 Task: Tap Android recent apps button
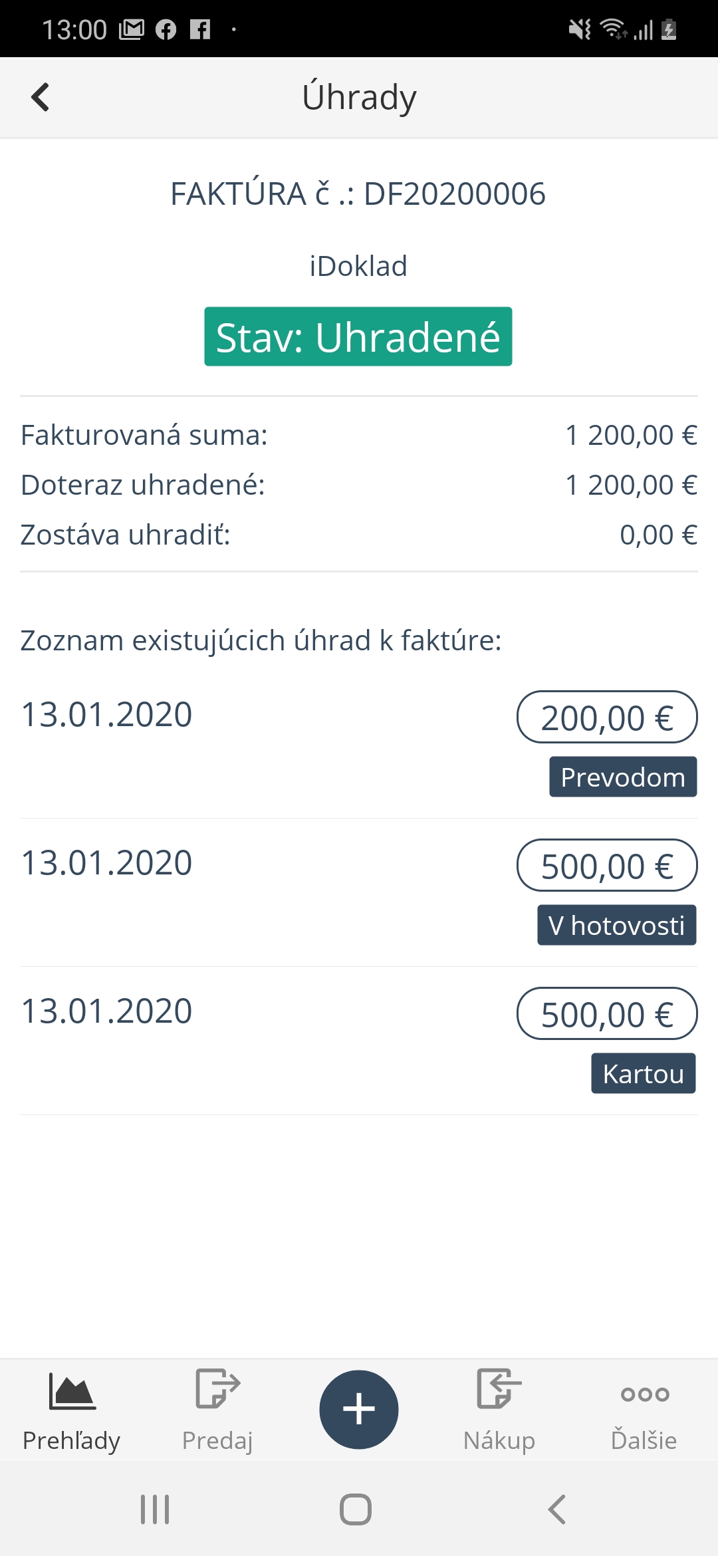pos(155,1509)
